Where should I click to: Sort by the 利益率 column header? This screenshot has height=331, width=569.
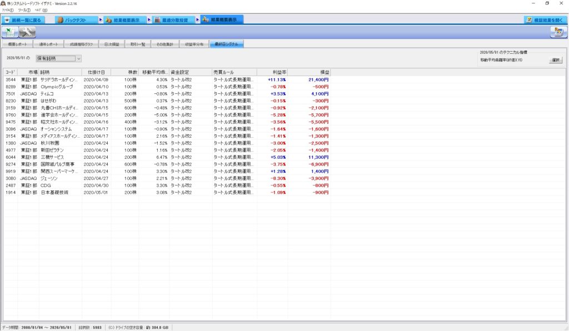click(272, 72)
